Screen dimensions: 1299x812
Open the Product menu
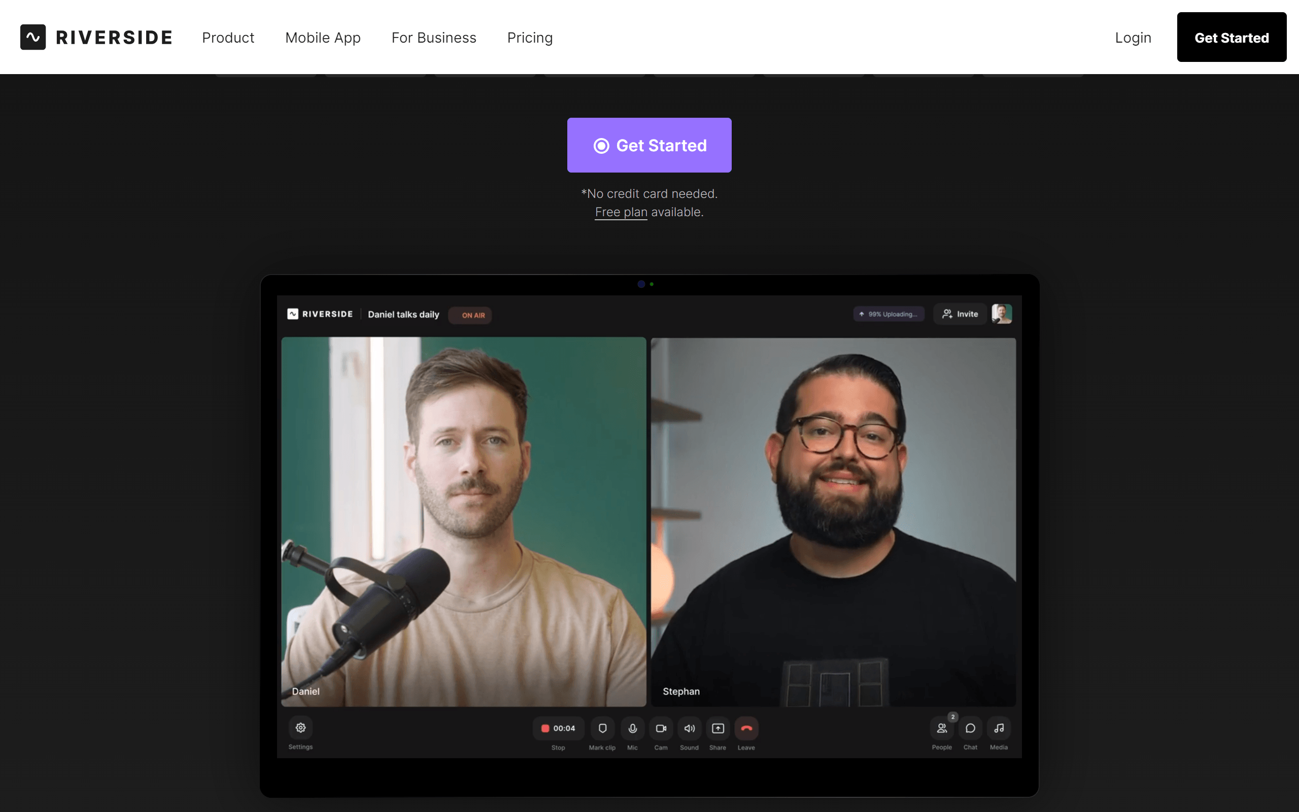click(x=228, y=38)
